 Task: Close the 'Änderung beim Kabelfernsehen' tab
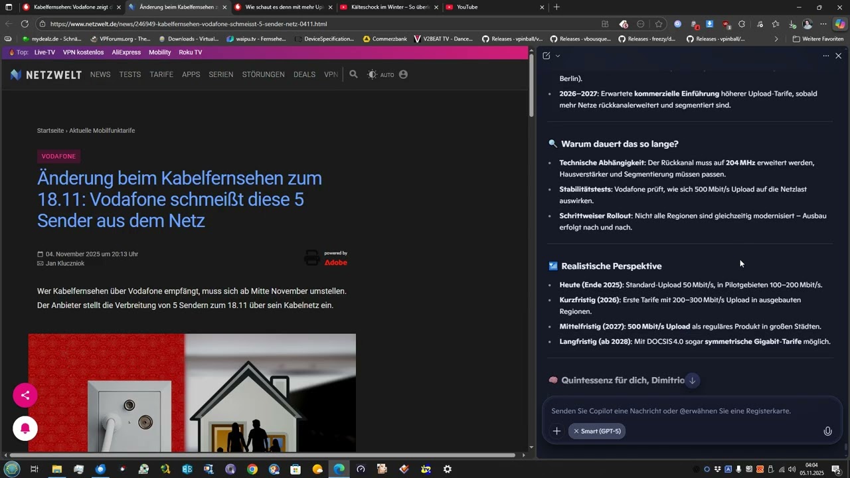click(224, 7)
